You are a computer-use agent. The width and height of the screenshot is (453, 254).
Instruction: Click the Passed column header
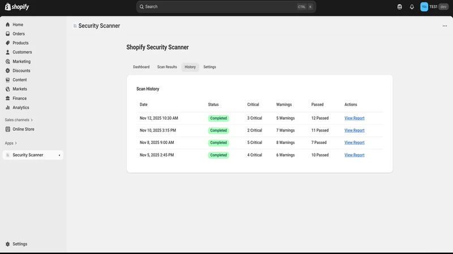[x=317, y=104]
